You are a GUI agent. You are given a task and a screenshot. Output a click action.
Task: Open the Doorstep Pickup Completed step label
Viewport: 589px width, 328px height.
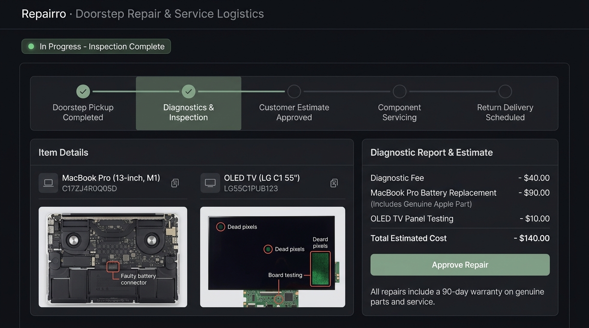coord(83,112)
